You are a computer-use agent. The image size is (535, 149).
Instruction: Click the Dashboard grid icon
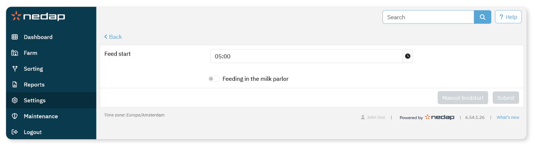15,37
